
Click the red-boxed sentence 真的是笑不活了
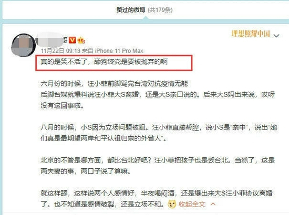coord(104,62)
